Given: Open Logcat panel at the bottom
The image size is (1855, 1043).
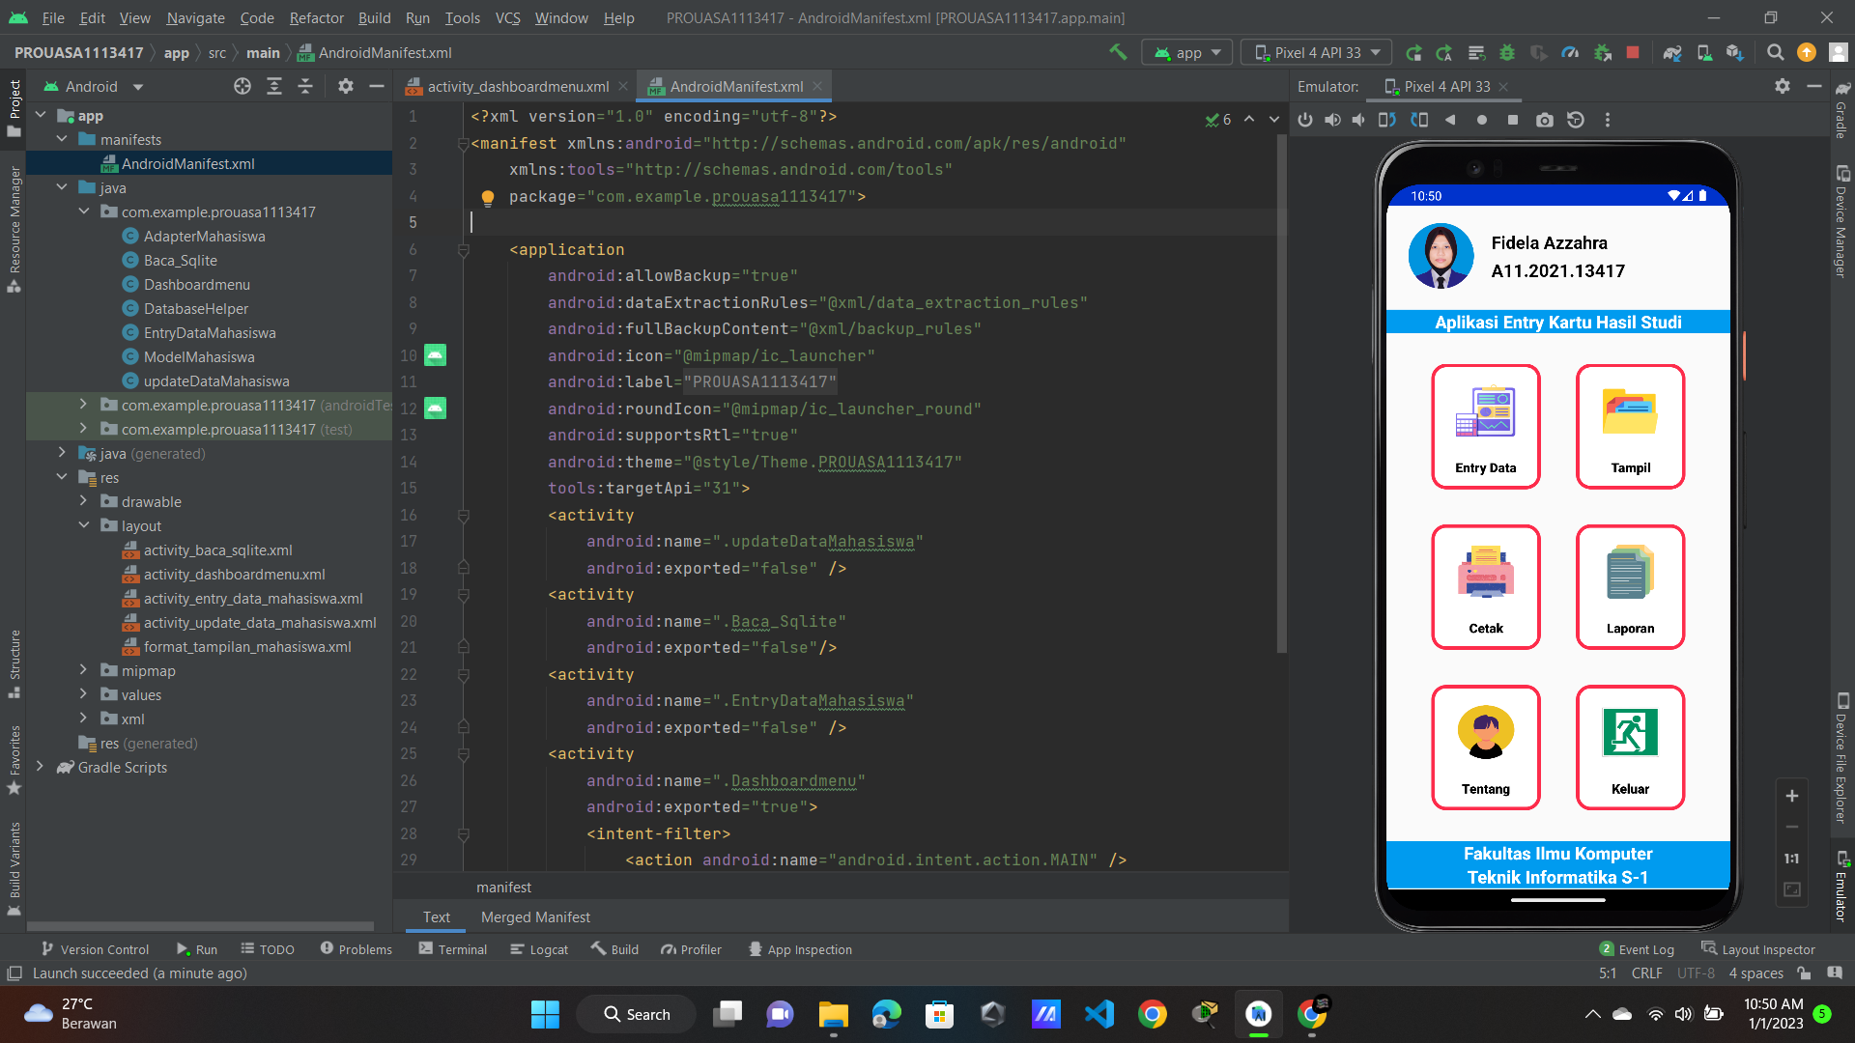Looking at the screenshot, I should tap(538, 949).
